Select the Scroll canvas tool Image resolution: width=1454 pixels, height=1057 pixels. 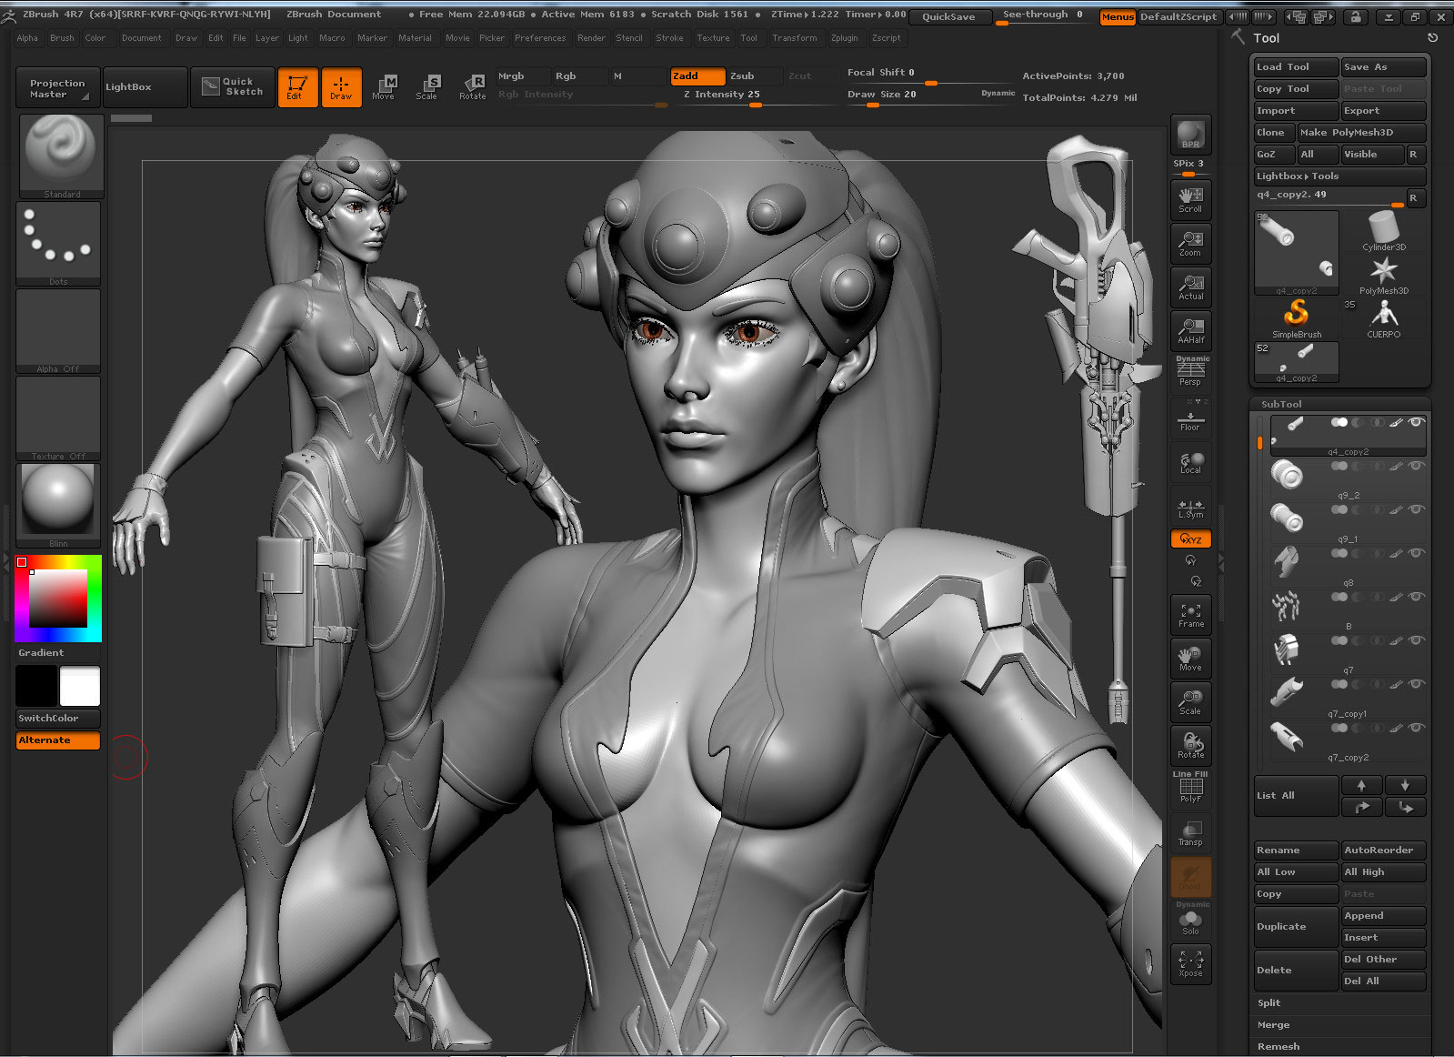point(1190,199)
